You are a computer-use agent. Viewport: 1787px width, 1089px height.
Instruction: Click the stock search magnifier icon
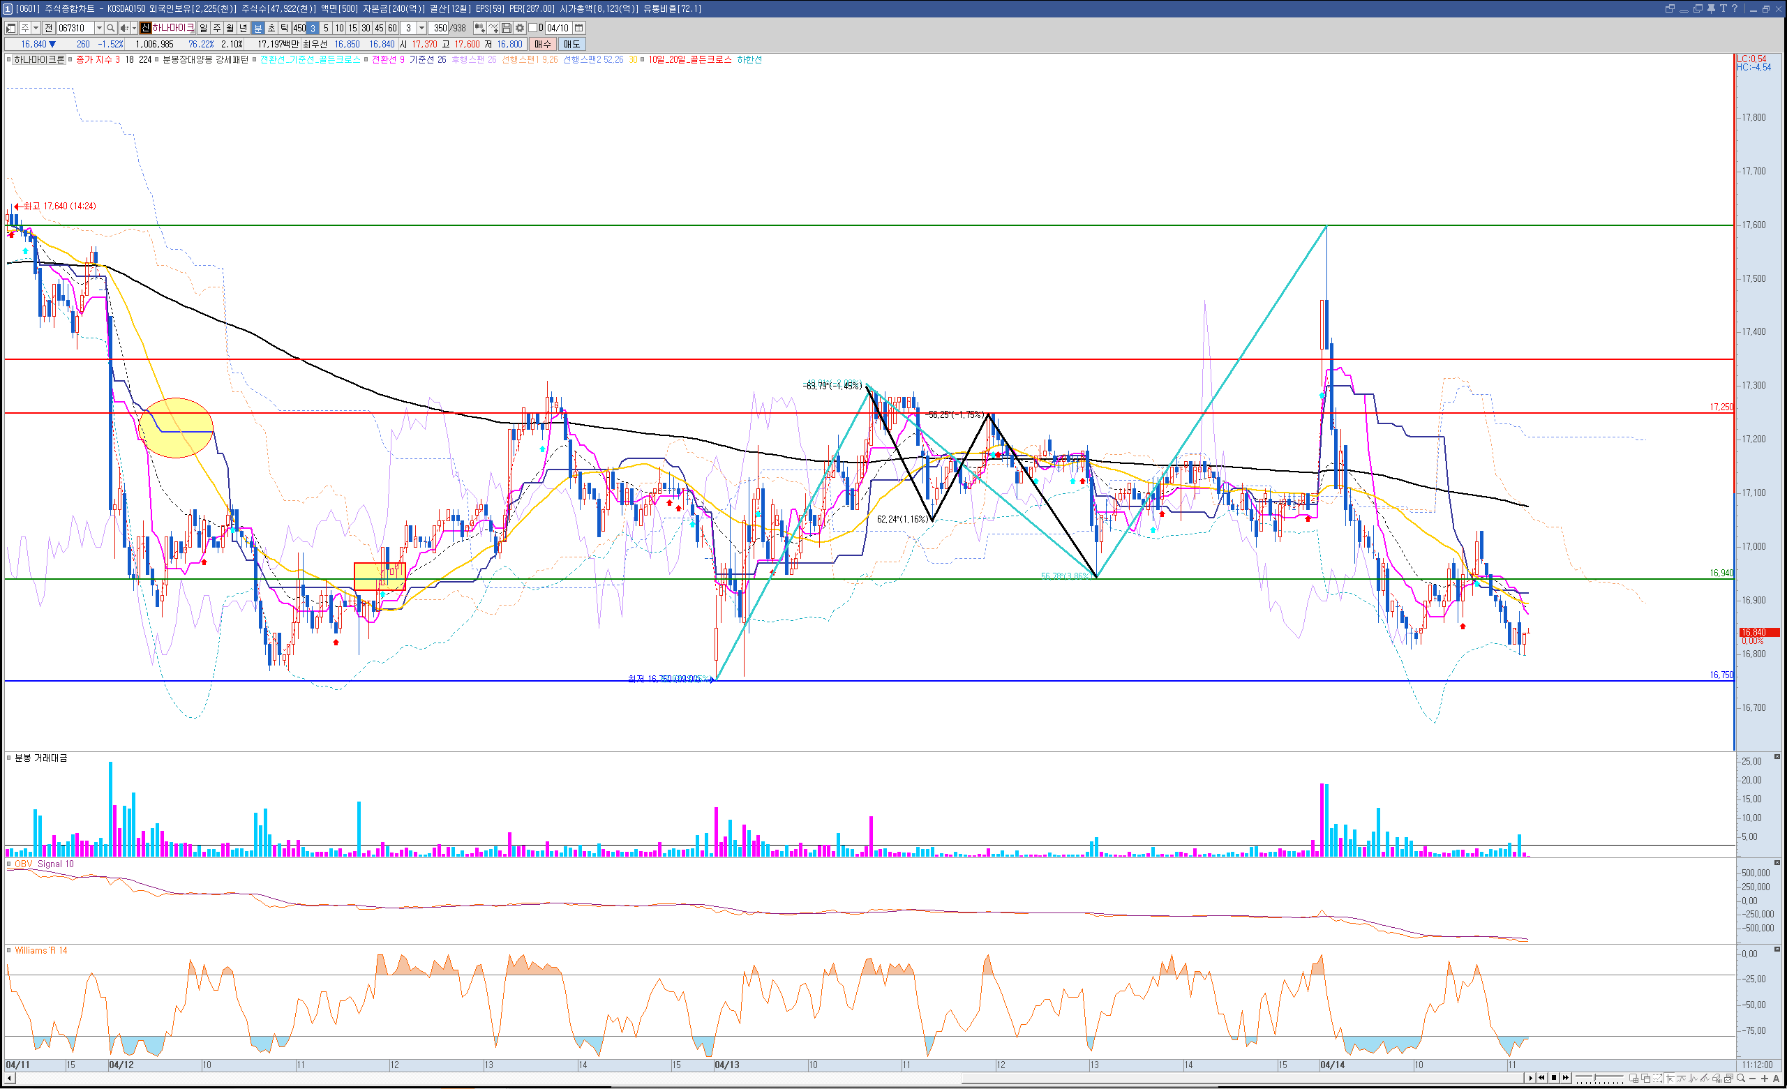pos(110,29)
